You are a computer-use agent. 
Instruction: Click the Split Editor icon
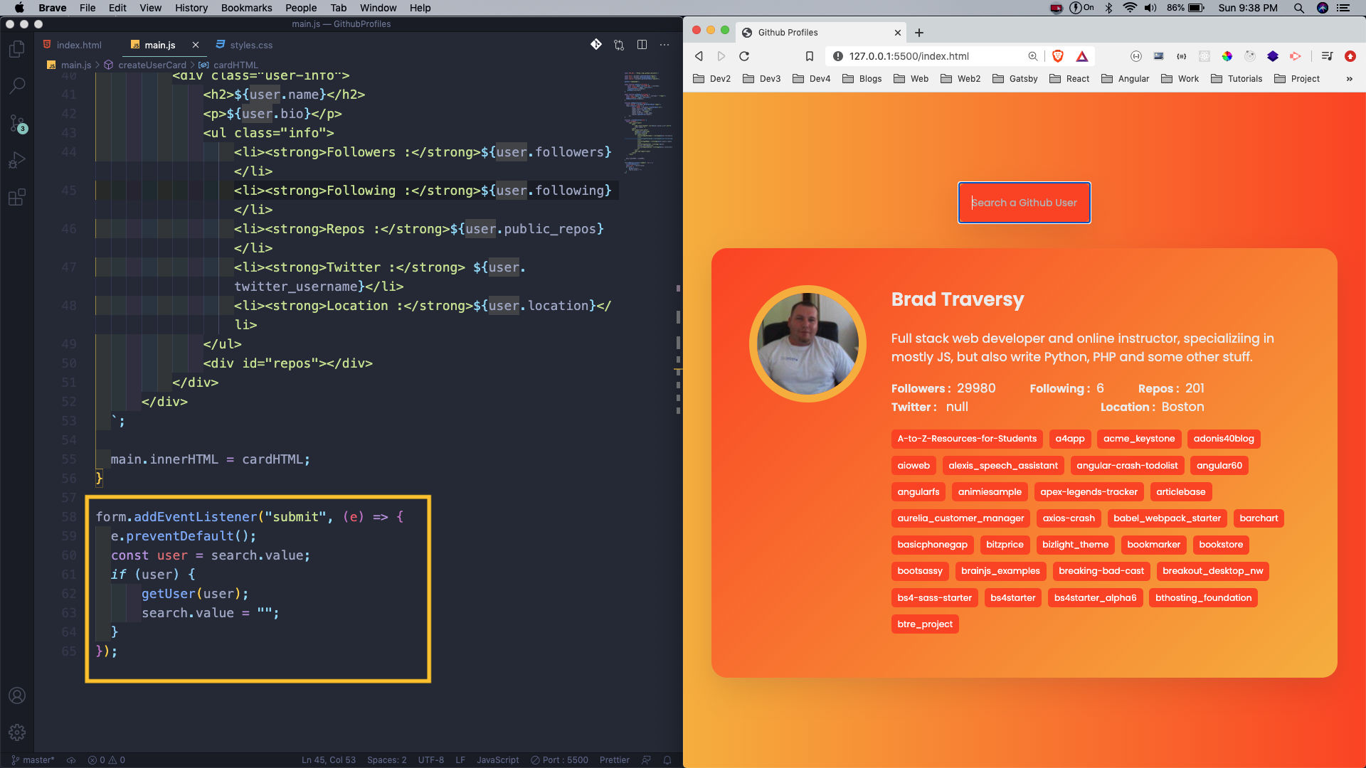coord(642,45)
